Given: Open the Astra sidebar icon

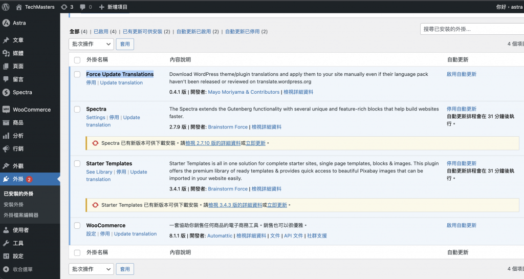Looking at the screenshot, I should click(x=6, y=23).
